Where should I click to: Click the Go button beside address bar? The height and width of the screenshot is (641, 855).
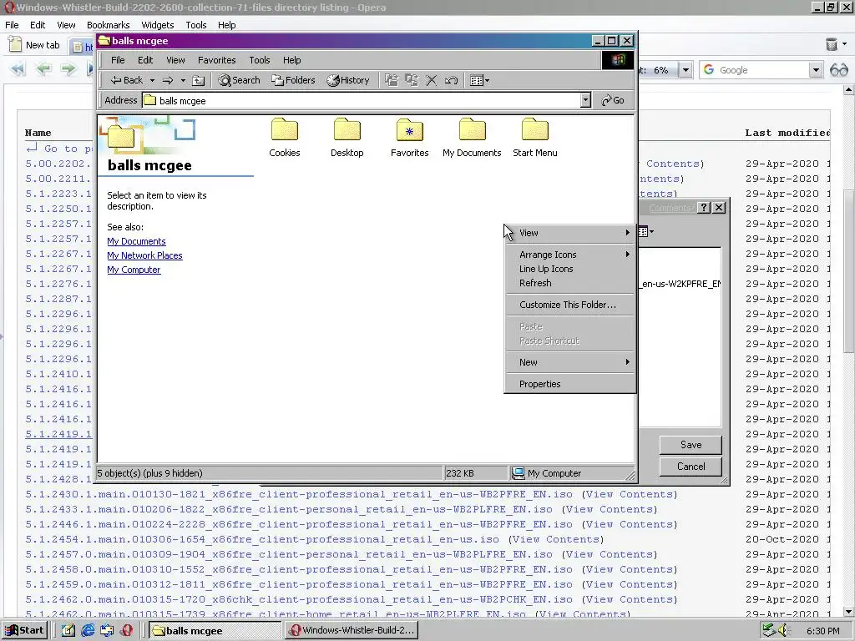point(613,100)
